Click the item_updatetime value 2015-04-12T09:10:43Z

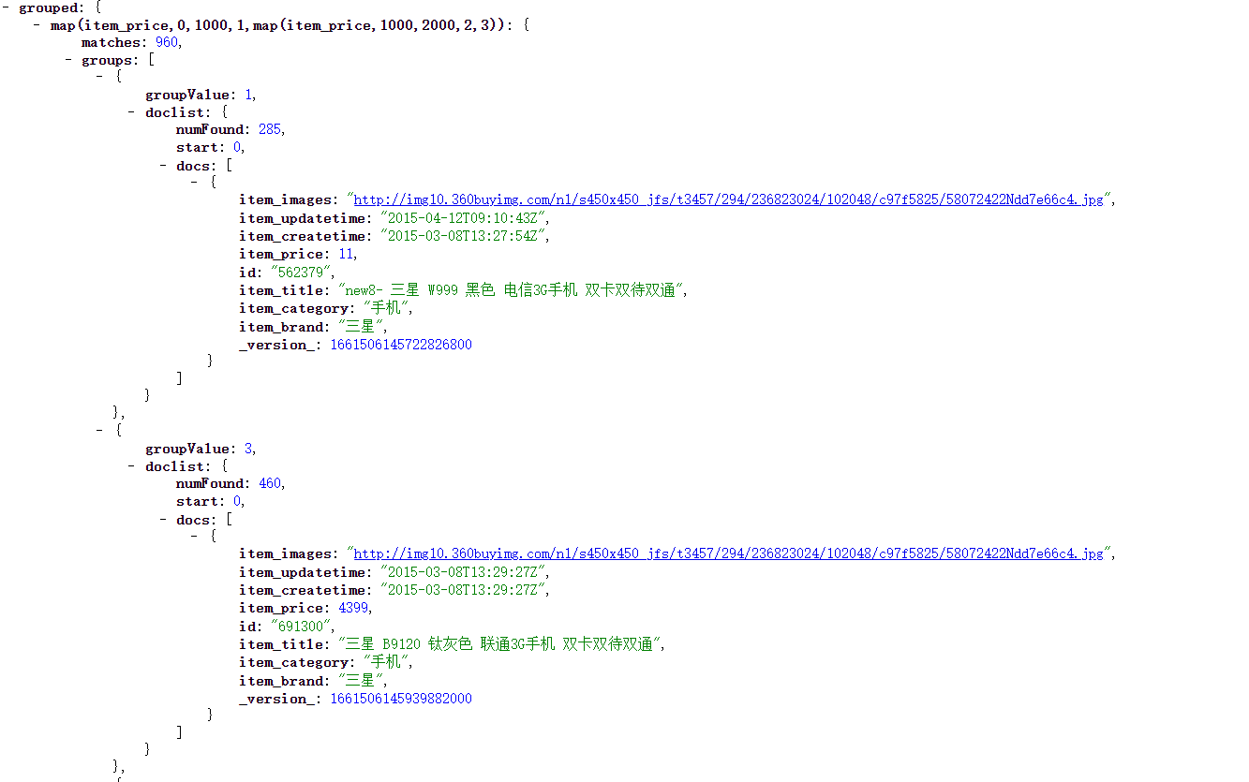463,218
